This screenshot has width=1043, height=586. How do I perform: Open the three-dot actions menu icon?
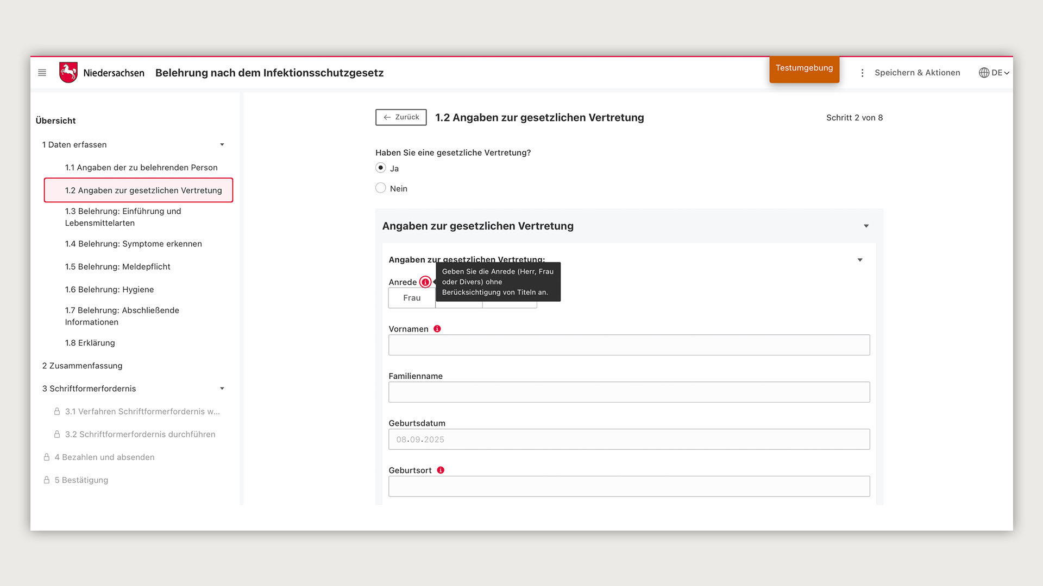click(862, 73)
